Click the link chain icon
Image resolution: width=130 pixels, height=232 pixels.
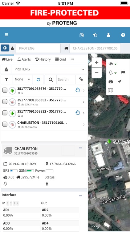(x=81, y=79)
